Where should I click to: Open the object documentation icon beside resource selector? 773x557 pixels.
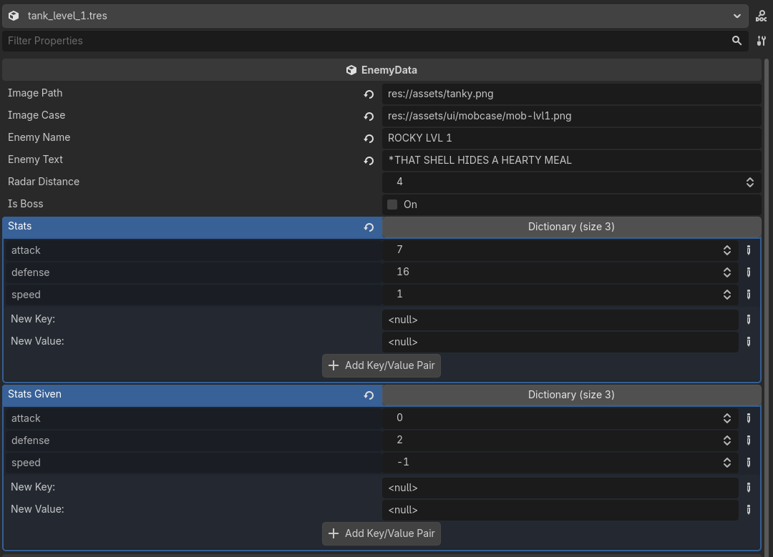pyautogui.click(x=761, y=16)
